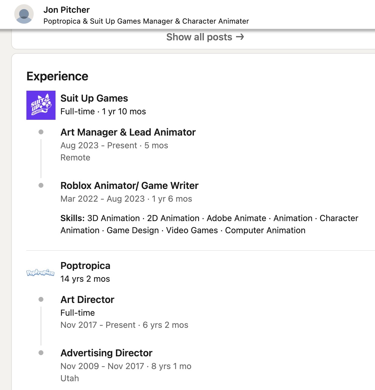Open the Show all posts link
The image size is (375, 390).
[199, 37]
